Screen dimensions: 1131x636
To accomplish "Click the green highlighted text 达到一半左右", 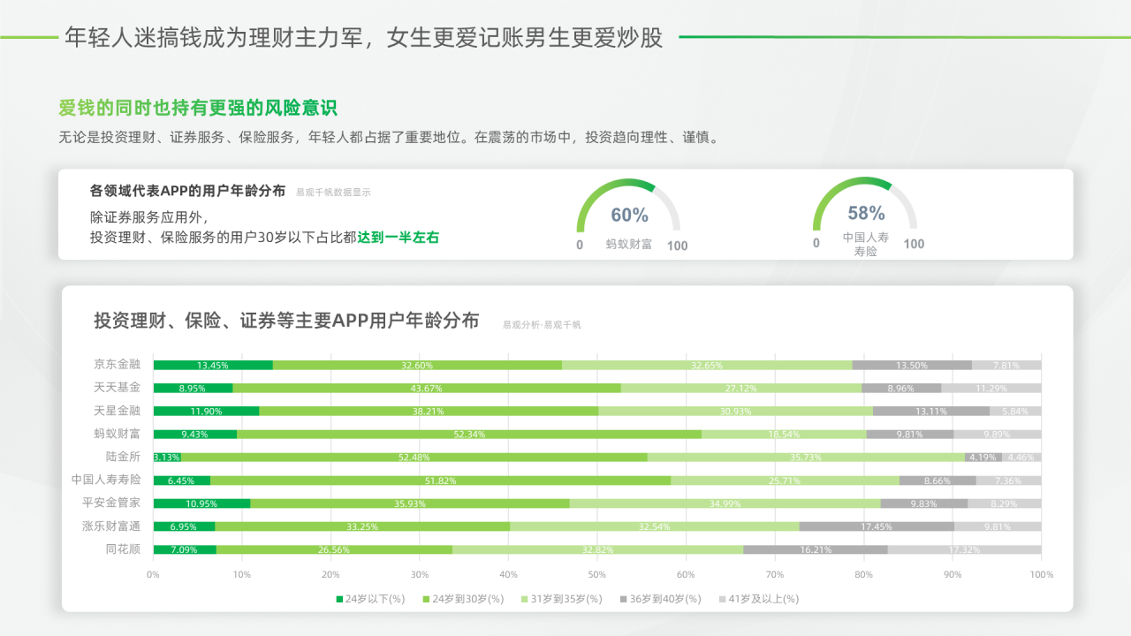I will coord(399,237).
